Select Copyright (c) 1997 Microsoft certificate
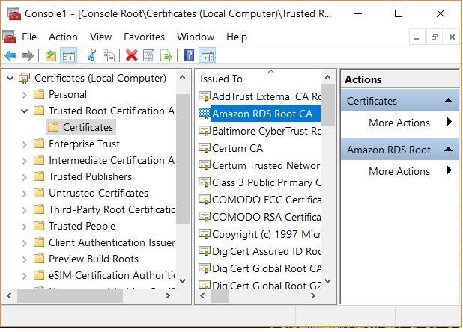The image size is (463, 332). coord(260,234)
